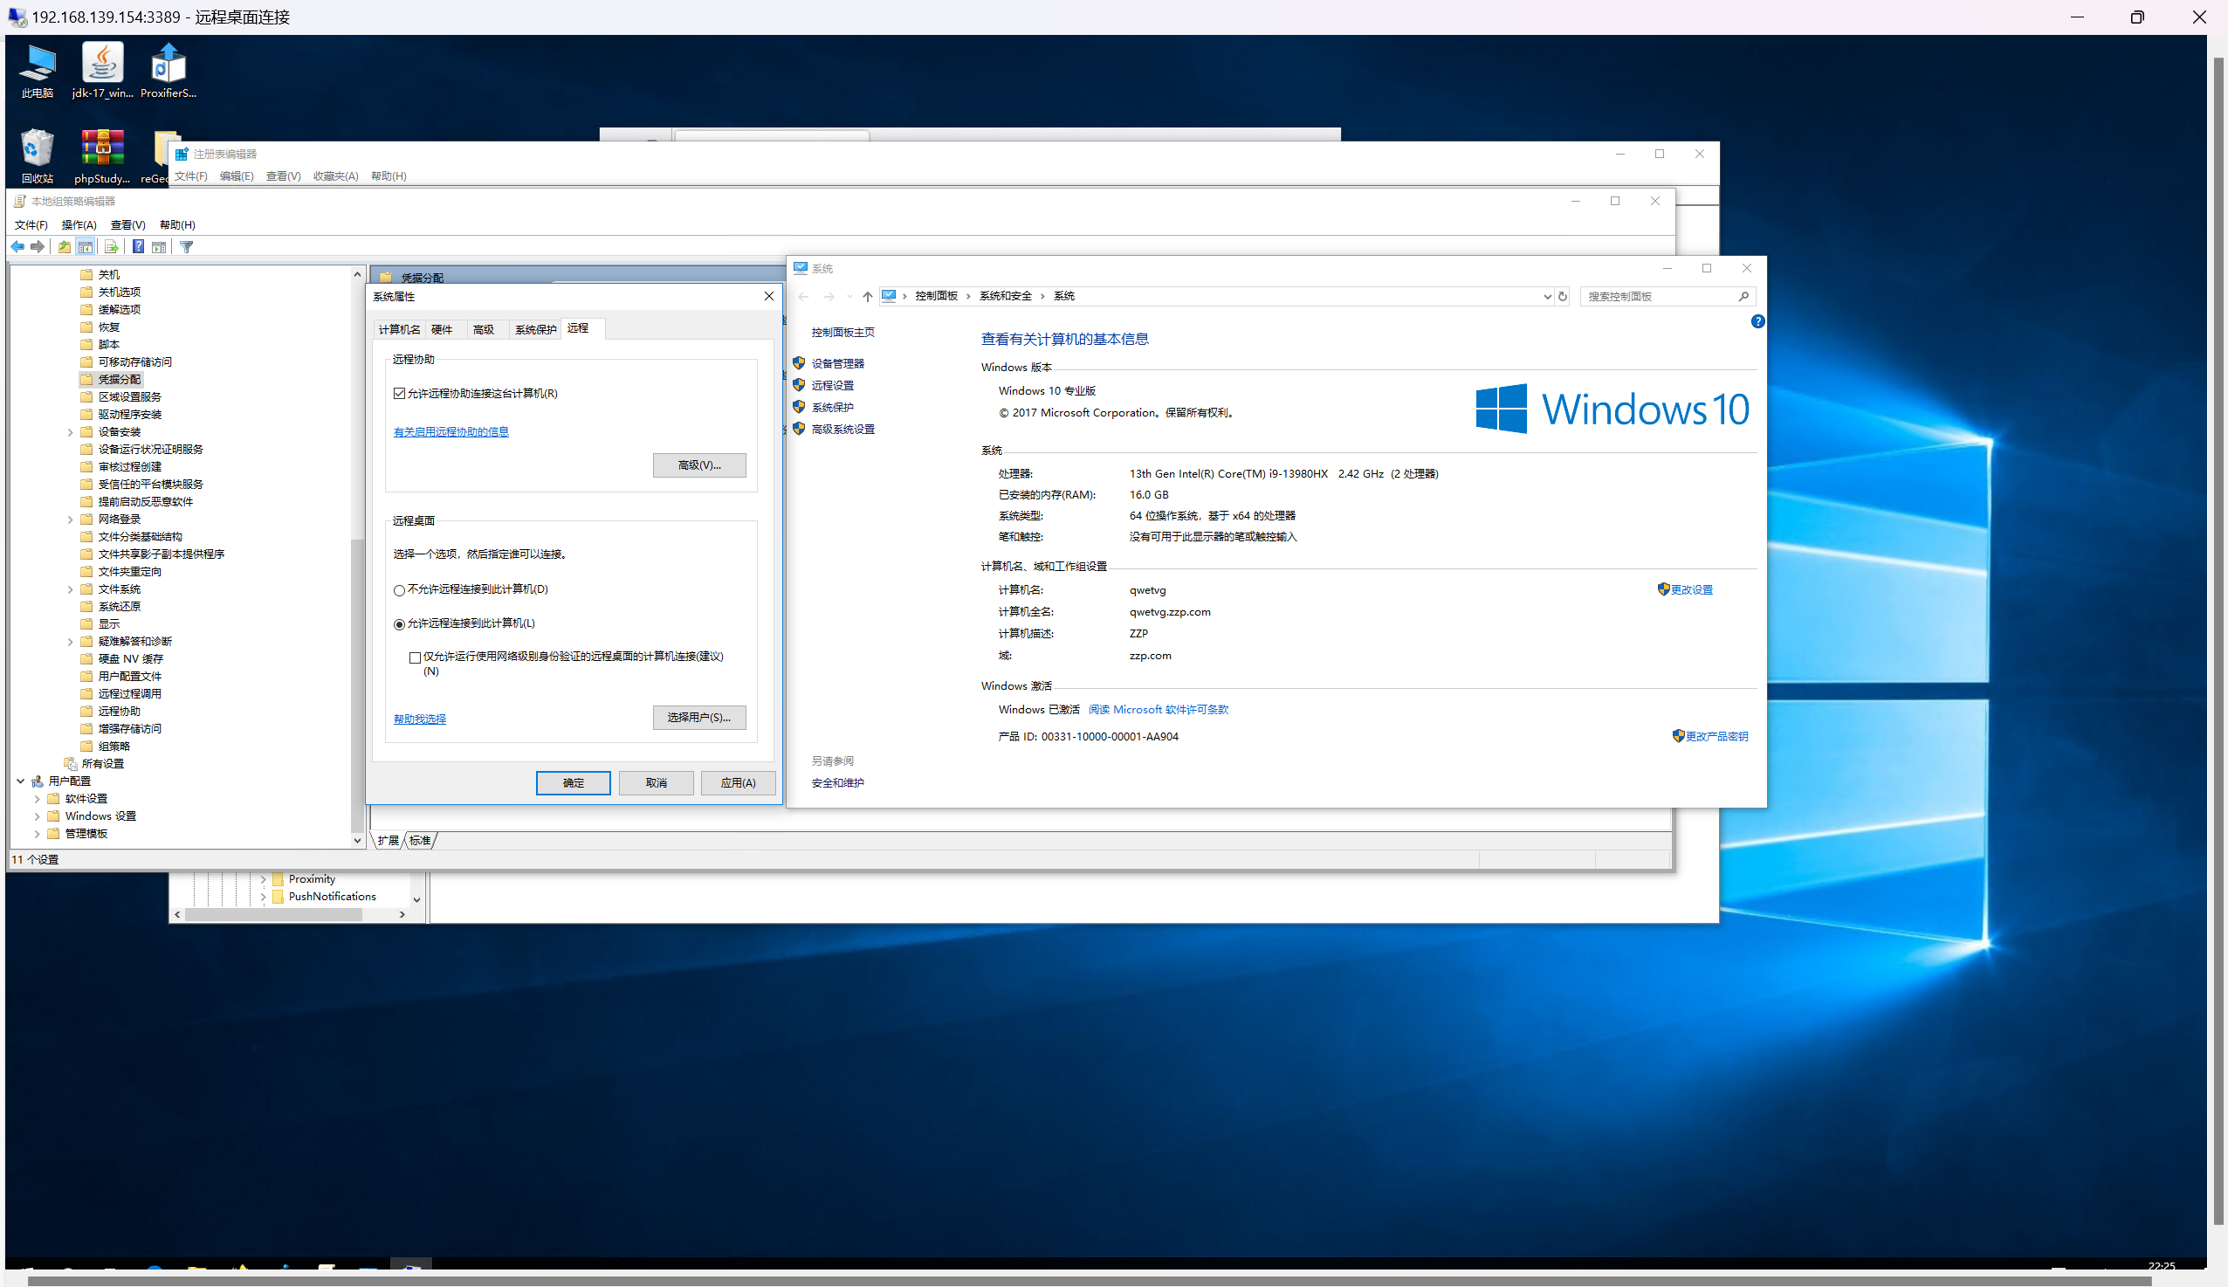Image resolution: width=2228 pixels, height=1287 pixels.
Task: Open the 操作(A) menu in Group Policy Editor
Action: click(x=79, y=224)
